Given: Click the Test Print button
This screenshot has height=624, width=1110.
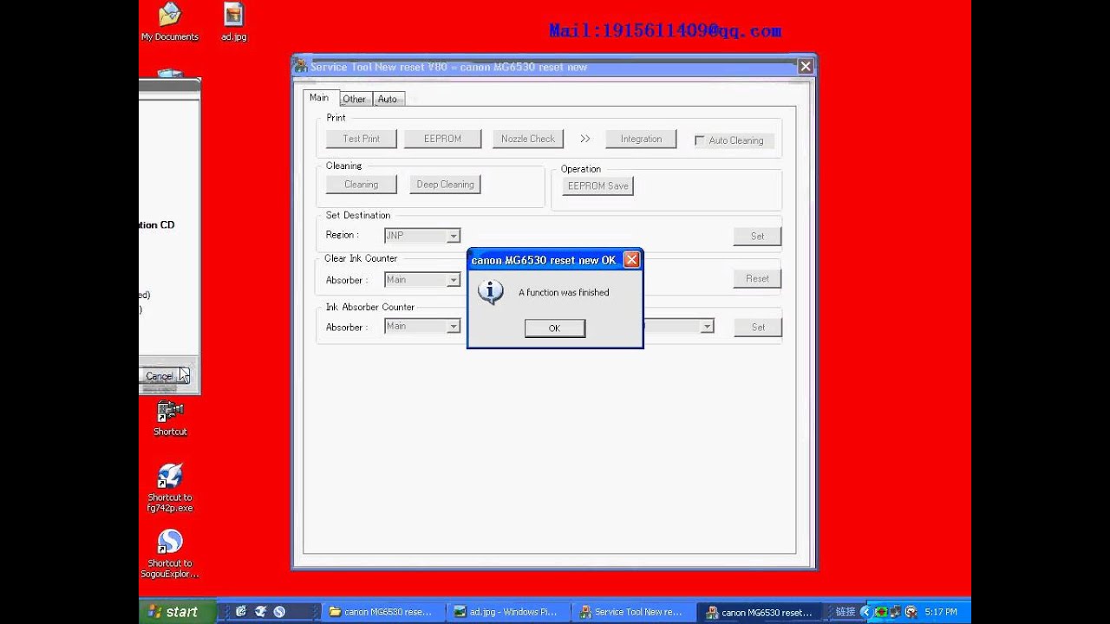Looking at the screenshot, I should click(x=361, y=139).
